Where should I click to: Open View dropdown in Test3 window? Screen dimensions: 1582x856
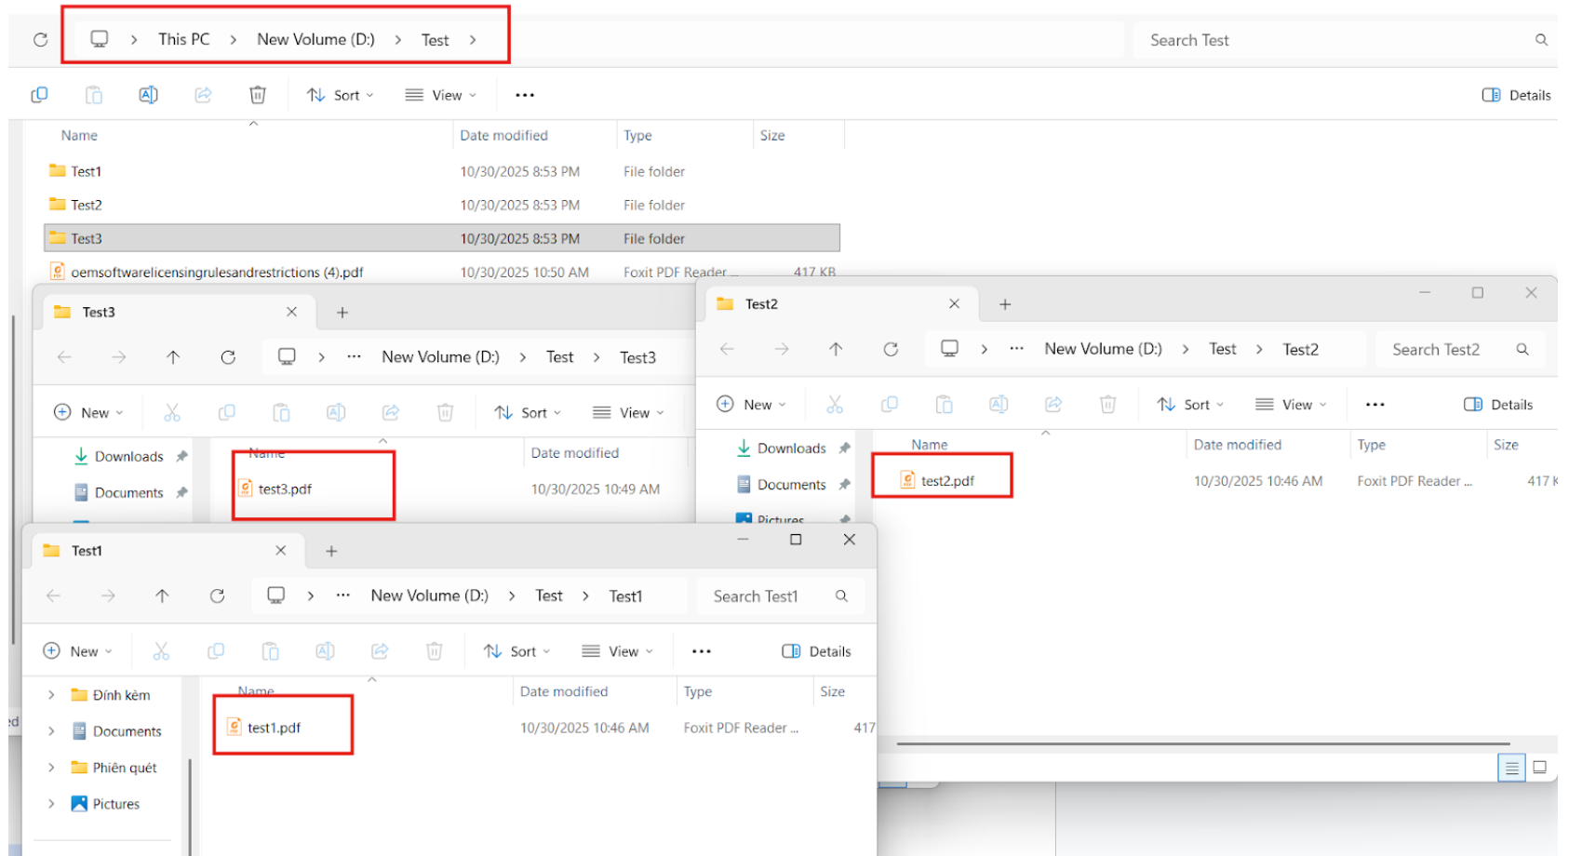[629, 412]
